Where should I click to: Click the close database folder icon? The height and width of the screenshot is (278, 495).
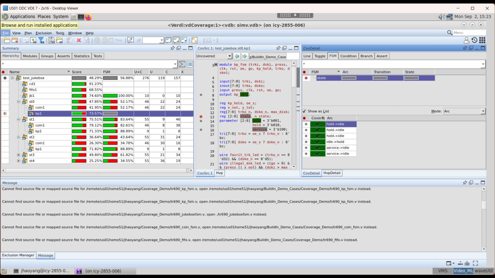pyautogui.click(x=15, y=40)
